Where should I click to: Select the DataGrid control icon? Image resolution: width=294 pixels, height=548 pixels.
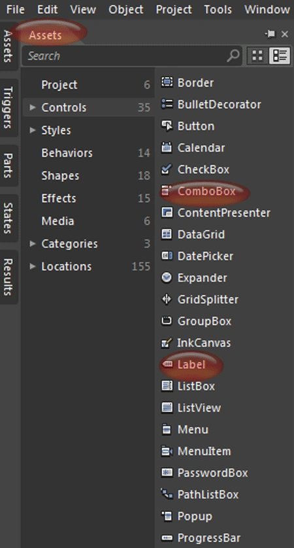point(167,234)
